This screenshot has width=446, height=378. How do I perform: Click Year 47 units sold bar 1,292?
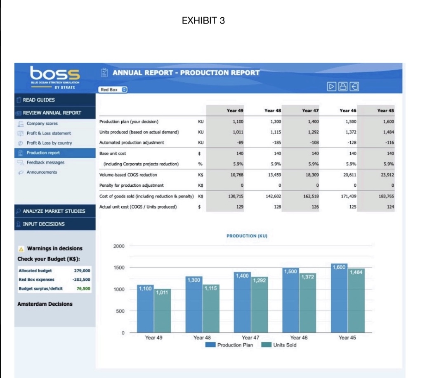(x=260, y=304)
